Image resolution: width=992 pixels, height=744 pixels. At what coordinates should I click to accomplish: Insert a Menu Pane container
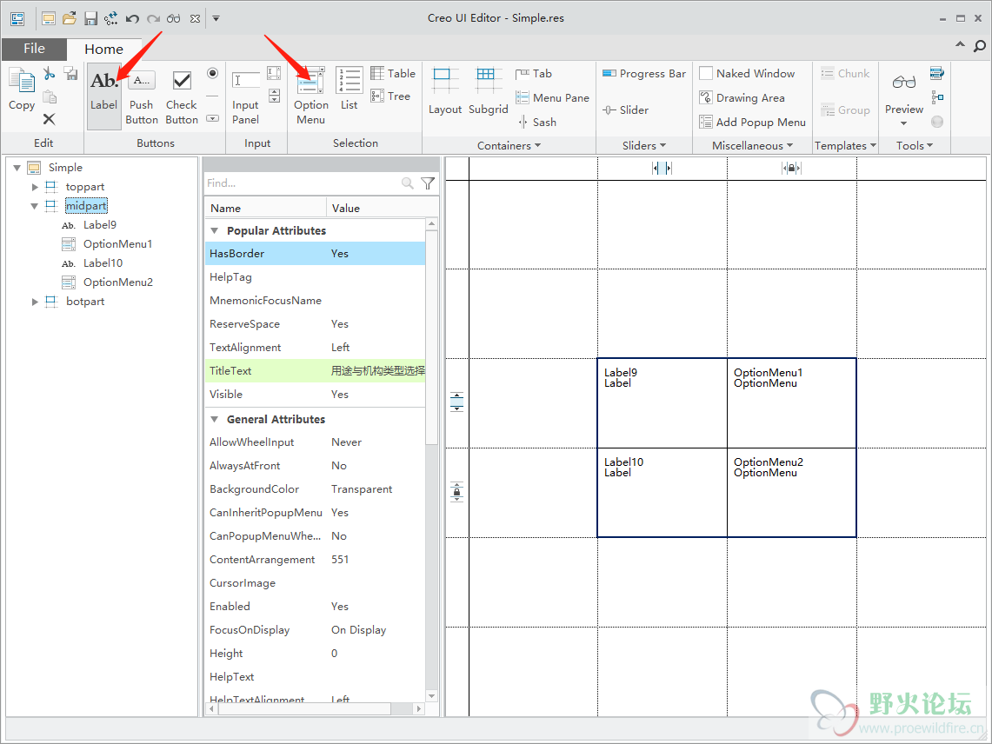(552, 97)
